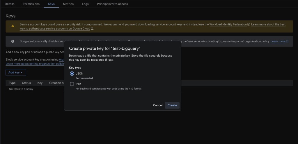298x144 pixels.
Task: Switch to the Details tab
Action: tap(10, 4)
